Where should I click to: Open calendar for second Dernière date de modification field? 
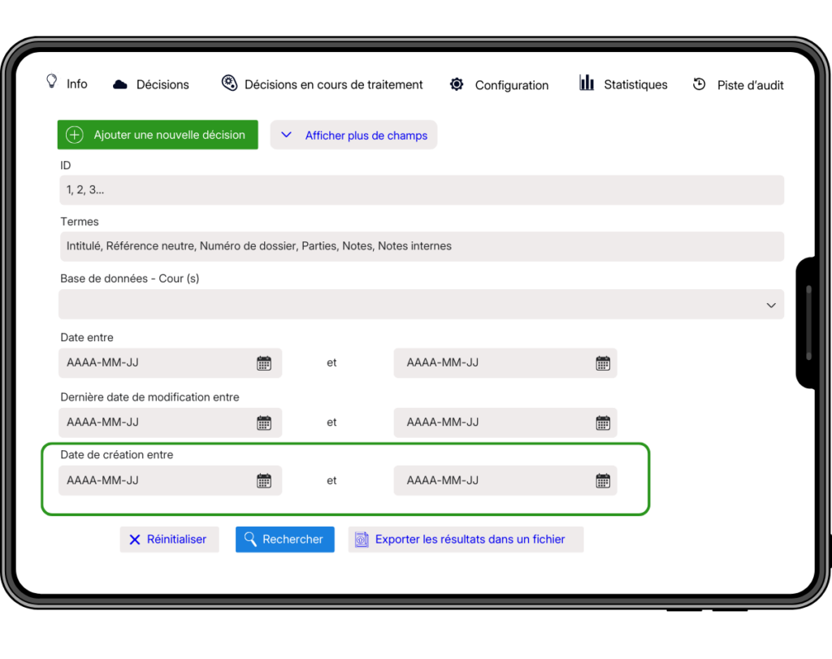602,423
